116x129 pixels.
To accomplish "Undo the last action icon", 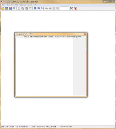I will coord(30,8).
